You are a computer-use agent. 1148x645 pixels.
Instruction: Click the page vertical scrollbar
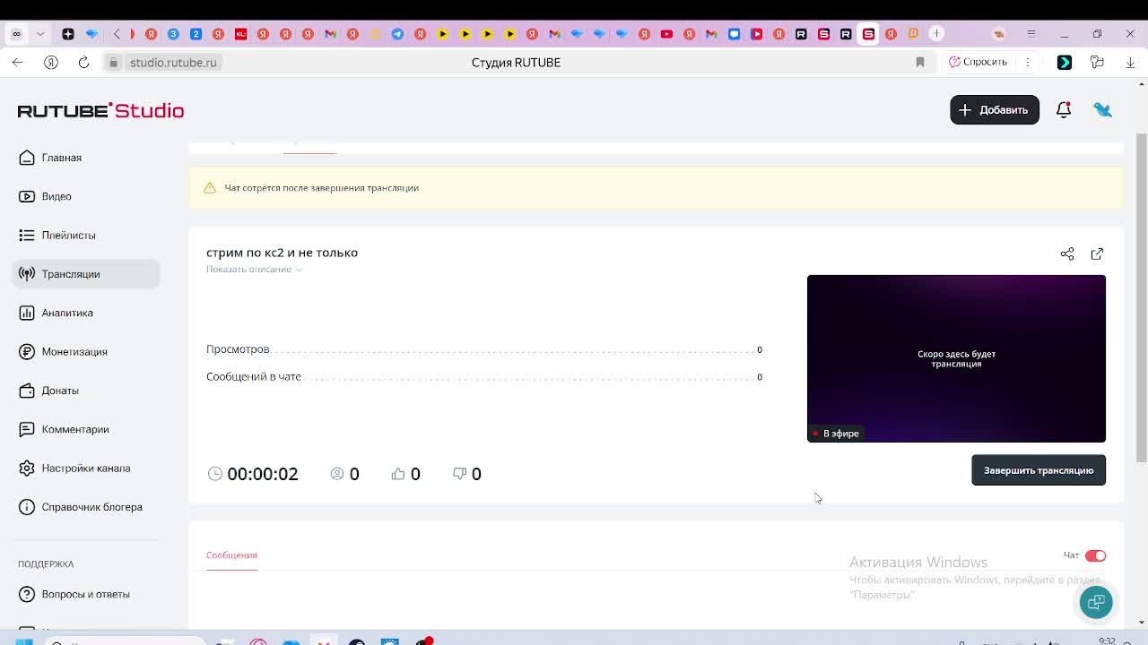(1141, 298)
